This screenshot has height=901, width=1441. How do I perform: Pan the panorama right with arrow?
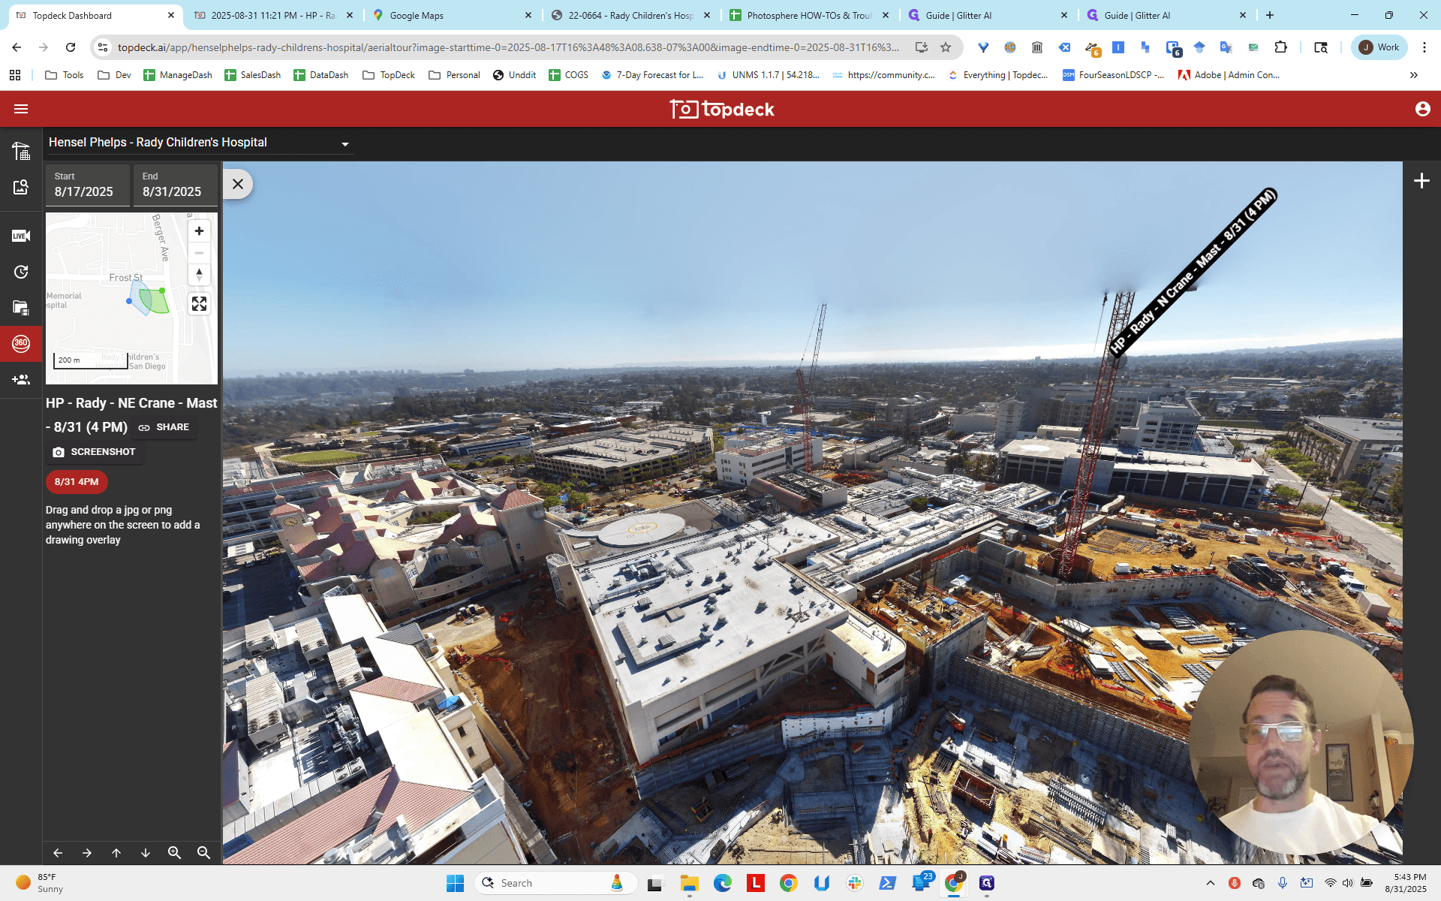tap(87, 853)
